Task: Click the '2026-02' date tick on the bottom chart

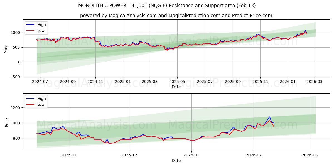Action: click(254, 155)
